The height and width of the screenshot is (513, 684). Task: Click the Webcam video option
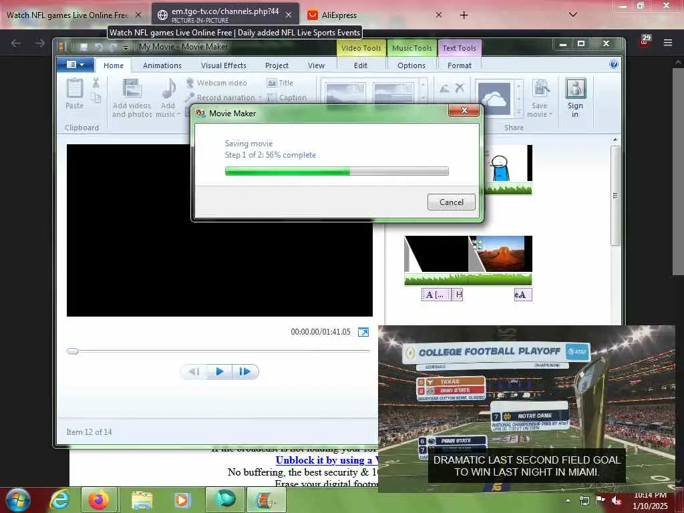216,83
